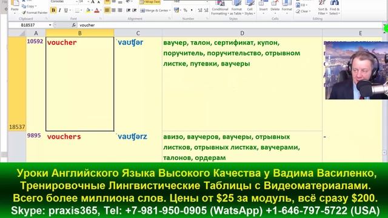The height and width of the screenshot is (218, 388).
Task: Open Alignment group dialog launcher
Action: point(169,19)
